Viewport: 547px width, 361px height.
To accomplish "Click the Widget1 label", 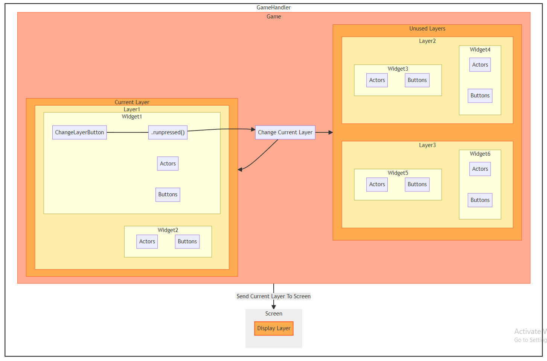I will pos(132,117).
